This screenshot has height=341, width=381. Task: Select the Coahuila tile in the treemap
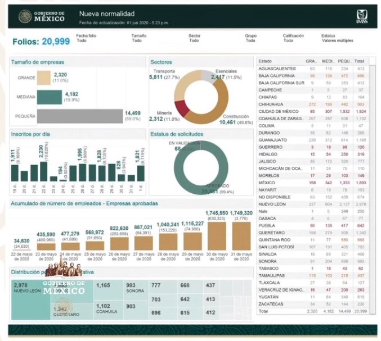point(109,310)
